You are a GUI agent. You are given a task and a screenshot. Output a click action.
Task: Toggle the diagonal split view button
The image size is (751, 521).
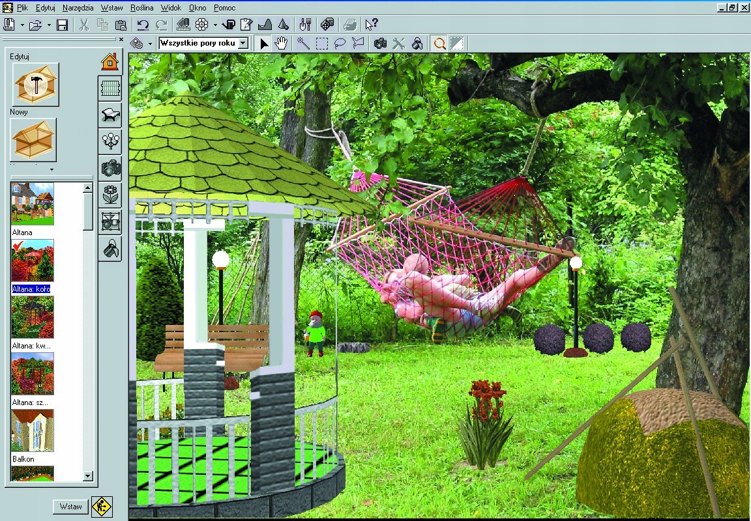pos(457,44)
